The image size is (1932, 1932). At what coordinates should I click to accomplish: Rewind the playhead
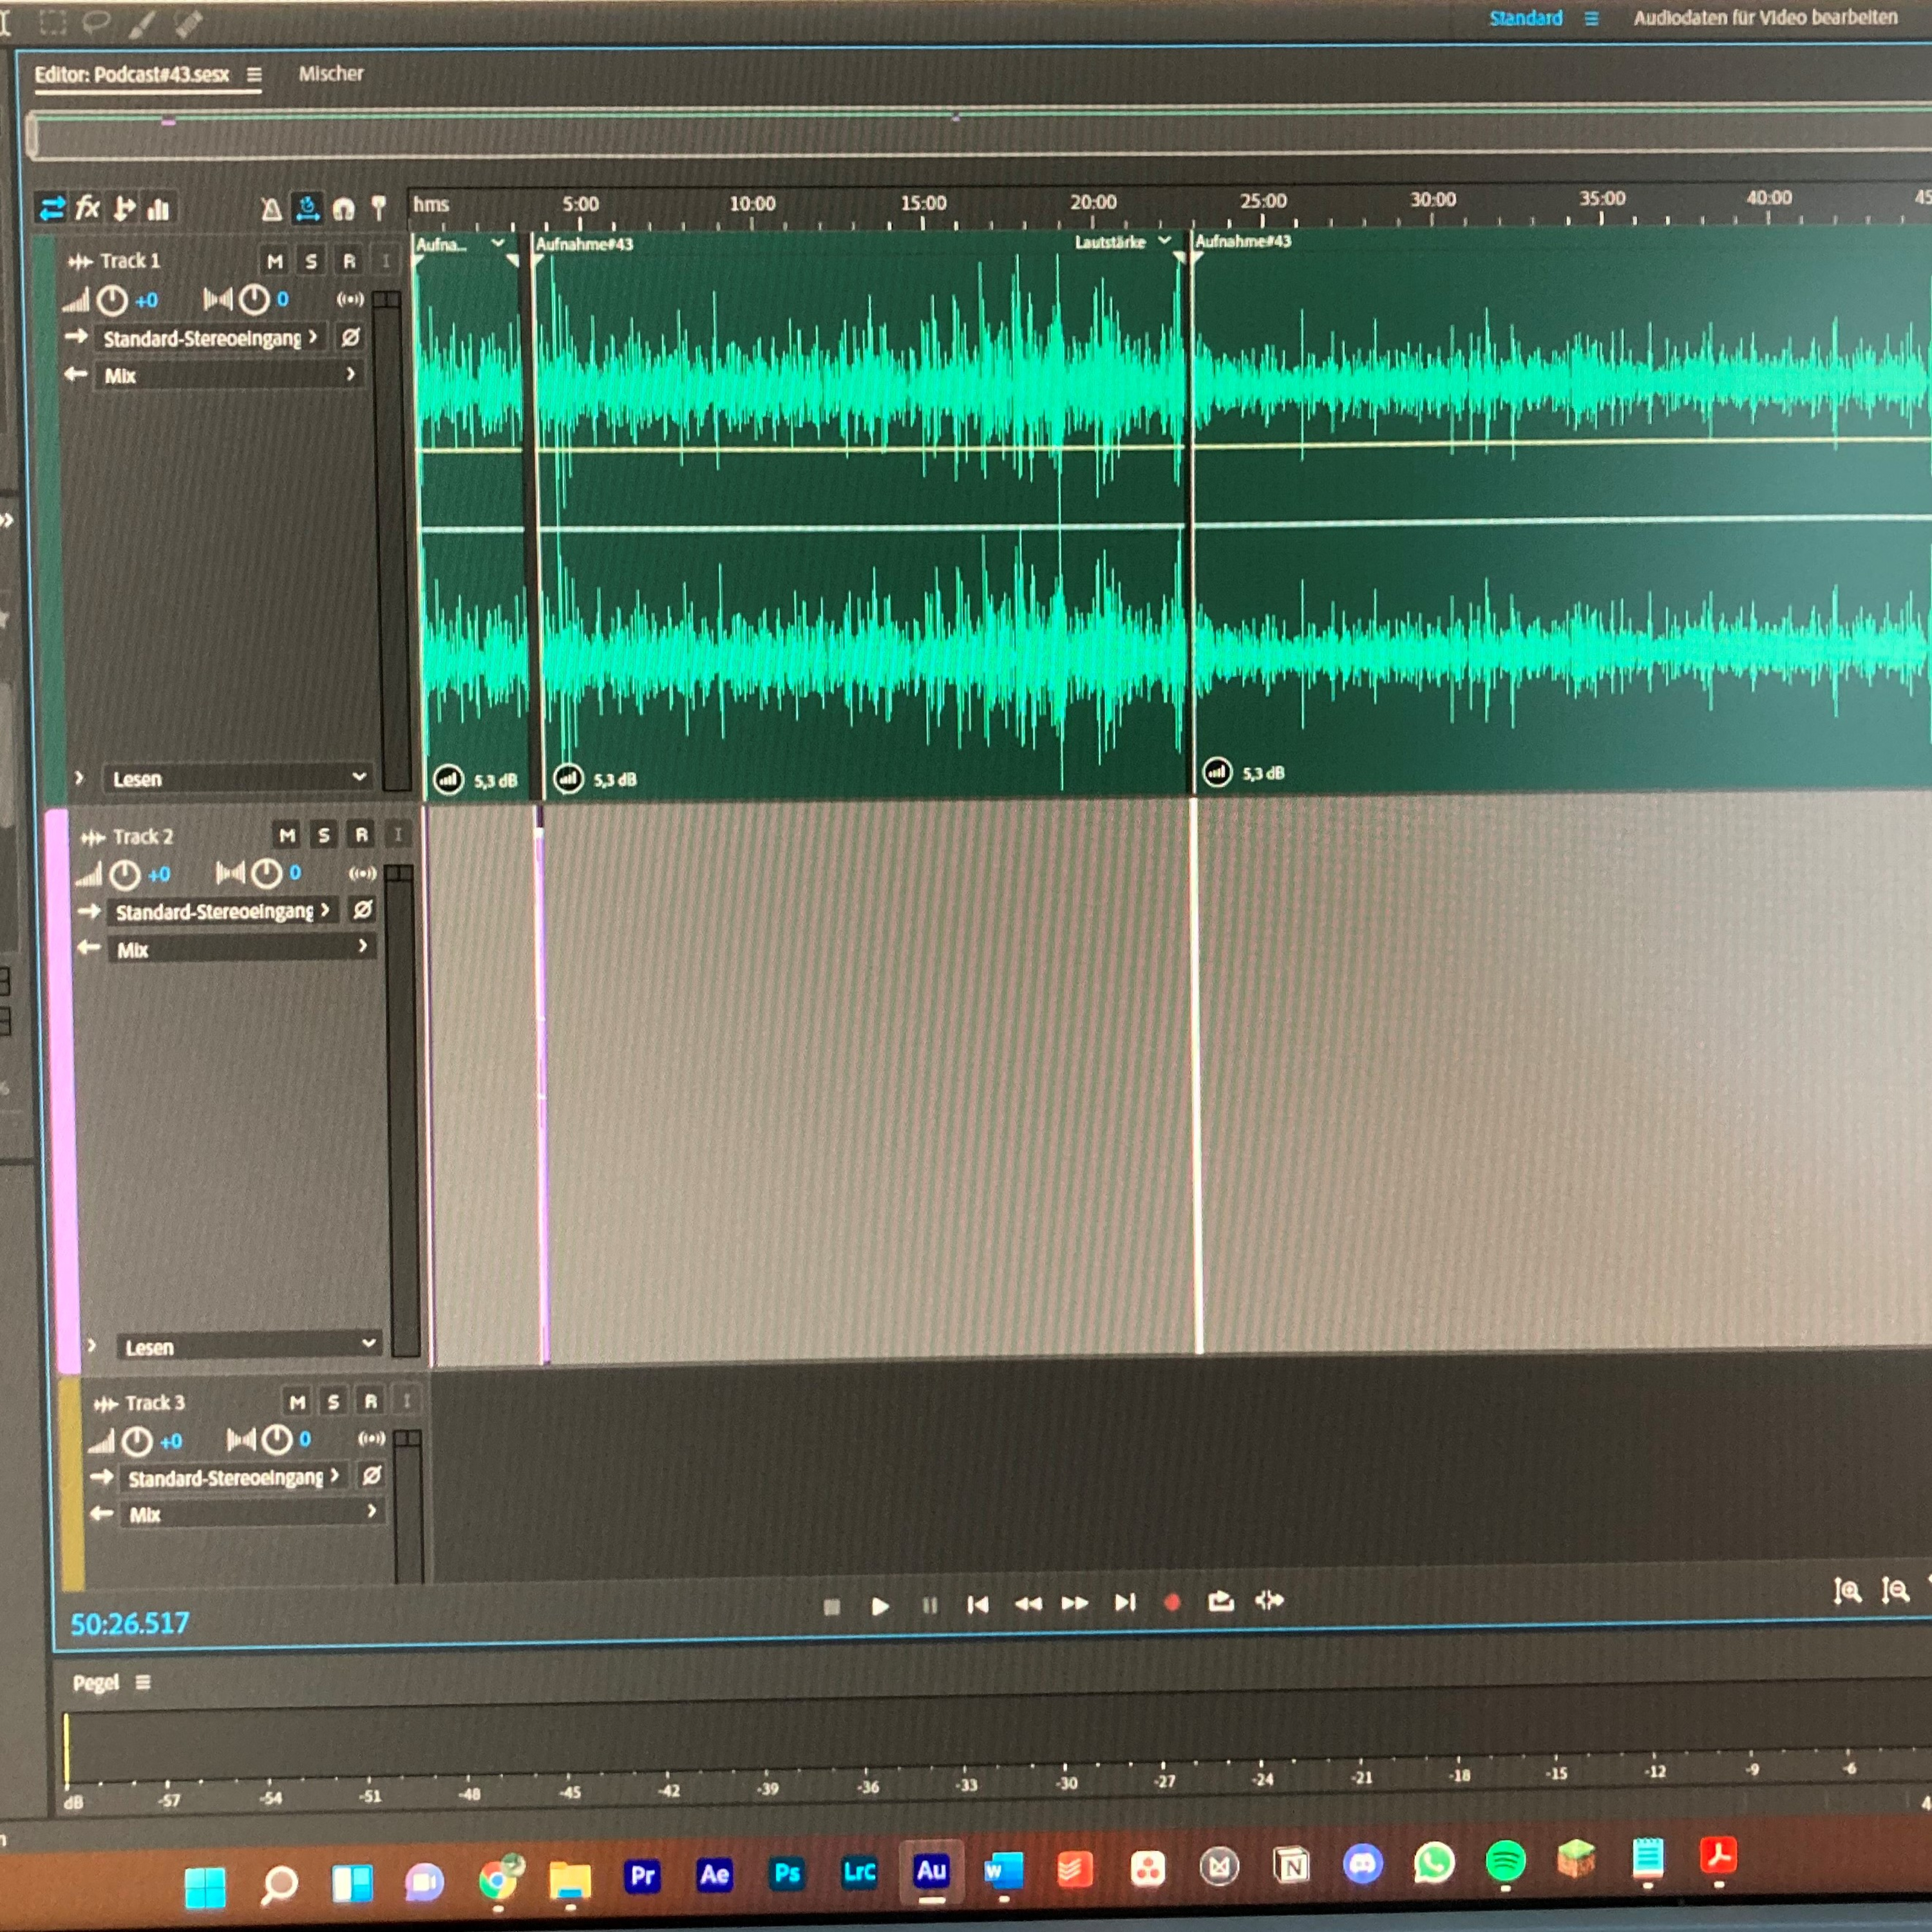[x=1027, y=1604]
